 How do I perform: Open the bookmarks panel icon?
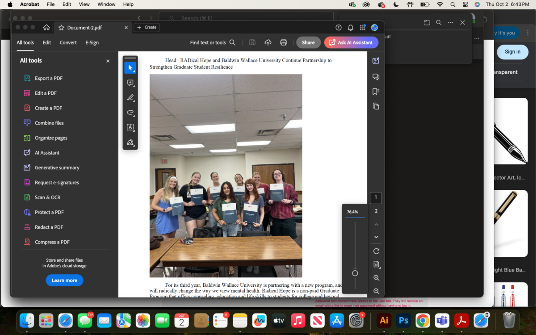[376, 92]
